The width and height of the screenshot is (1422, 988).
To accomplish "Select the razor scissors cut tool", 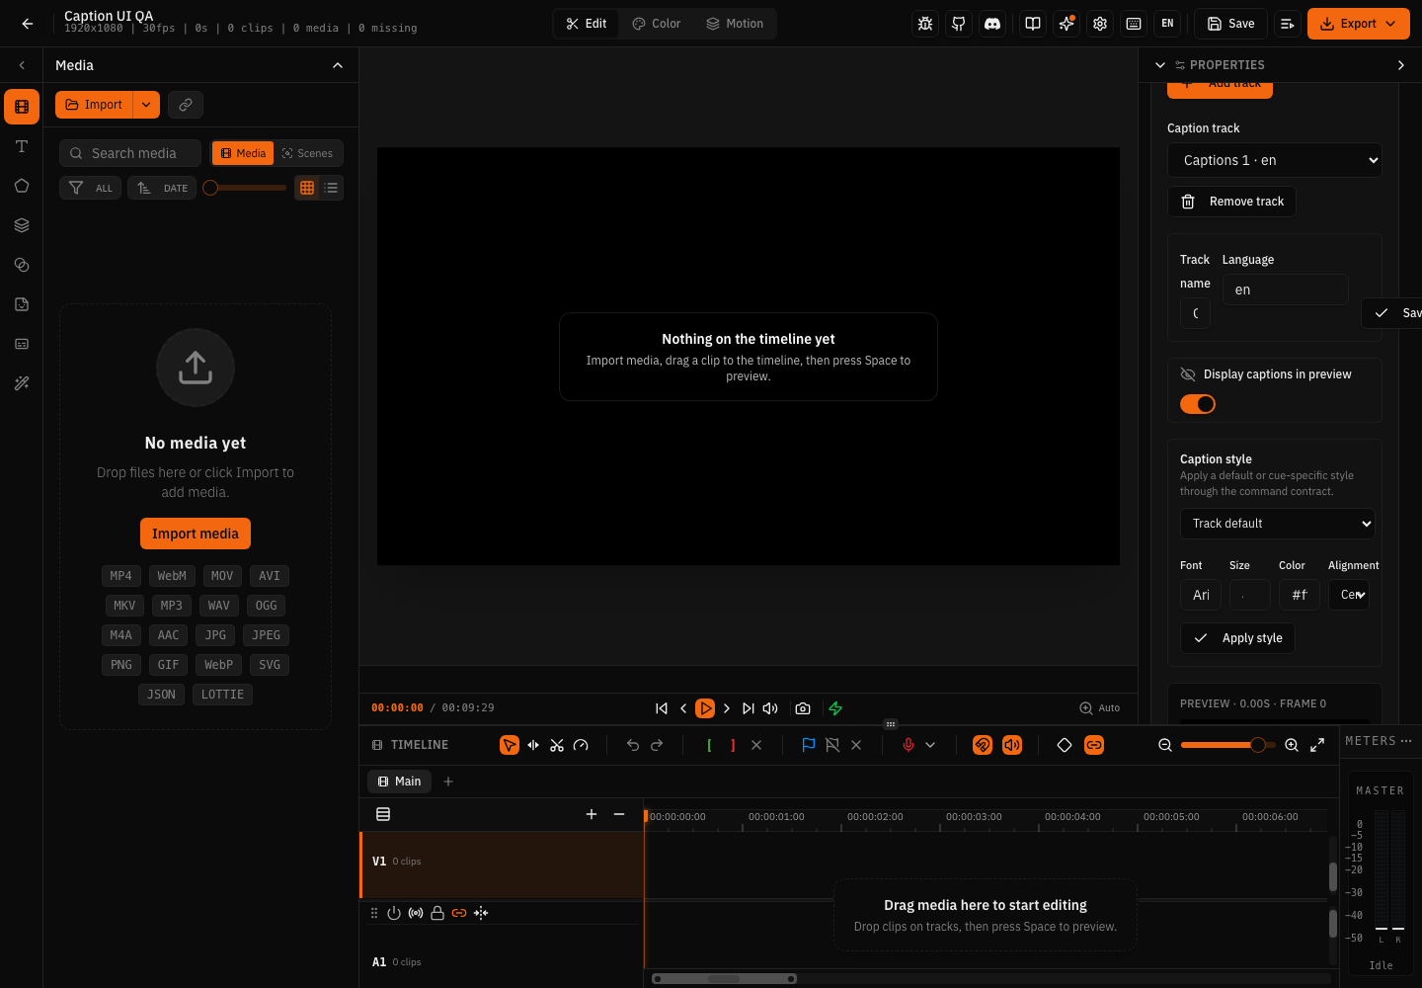I will click(557, 745).
